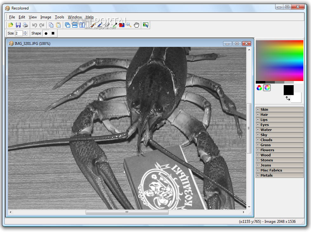Image resolution: width=311 pixels, height=232 pixels.
Task: Click the black foreground color swatch
Action: pos(288,90)
